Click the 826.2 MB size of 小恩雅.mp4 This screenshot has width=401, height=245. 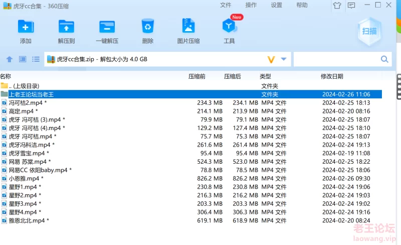tap(210, 178)
